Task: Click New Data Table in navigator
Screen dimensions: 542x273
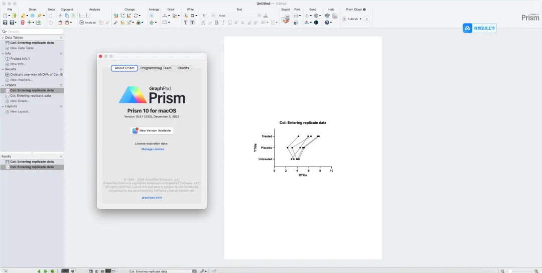Action: [23, 48]
